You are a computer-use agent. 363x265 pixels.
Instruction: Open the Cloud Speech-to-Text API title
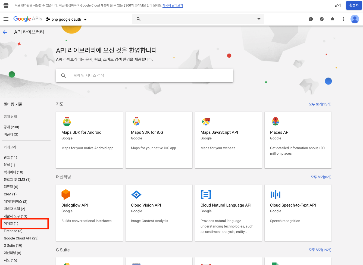(293, 205)
